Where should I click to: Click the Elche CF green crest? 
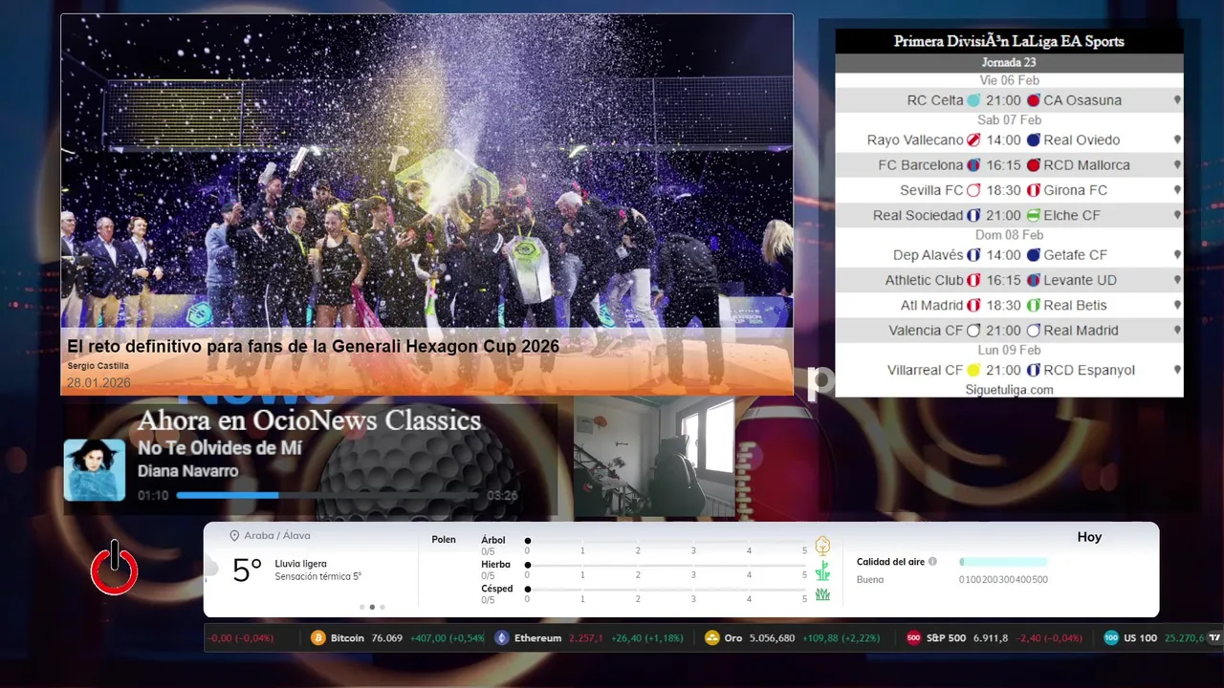coord(1034,216)
